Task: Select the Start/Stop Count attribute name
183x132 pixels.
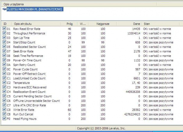Action: 24,43
